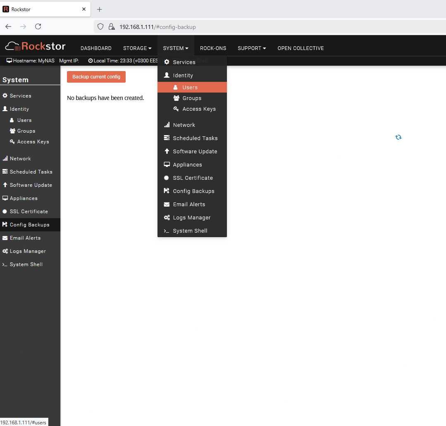Select Appliances in the System dropdown

(x=192, y=164)
